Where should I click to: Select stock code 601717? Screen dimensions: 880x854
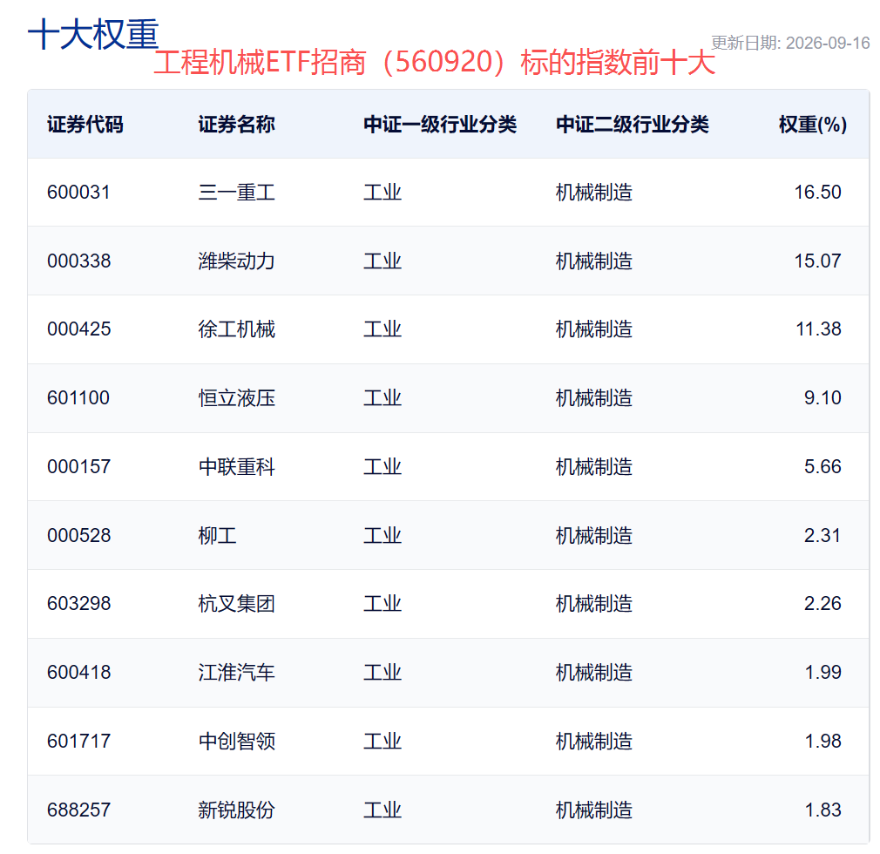pyautogui.click(x=79, y=741)
